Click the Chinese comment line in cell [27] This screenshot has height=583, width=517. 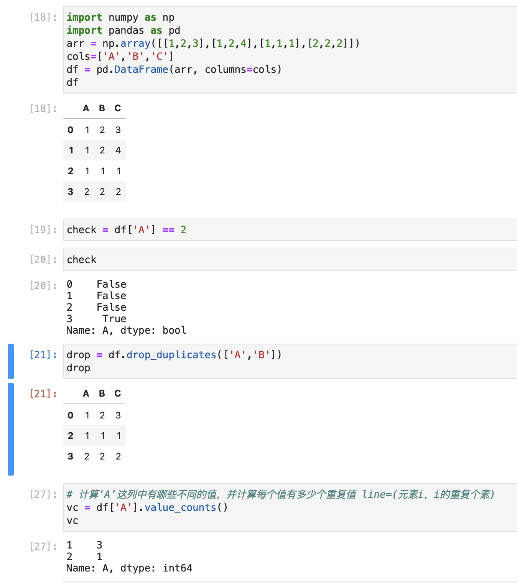tap(281, 494)
